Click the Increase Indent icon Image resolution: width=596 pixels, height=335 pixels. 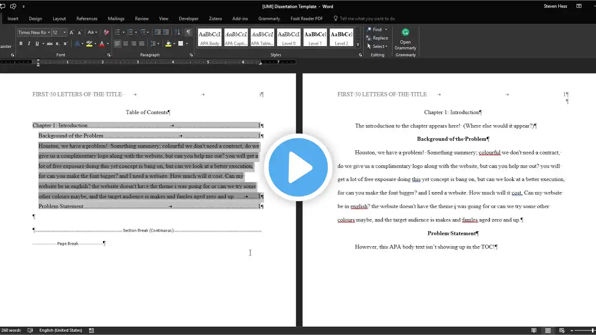point(166,32)
